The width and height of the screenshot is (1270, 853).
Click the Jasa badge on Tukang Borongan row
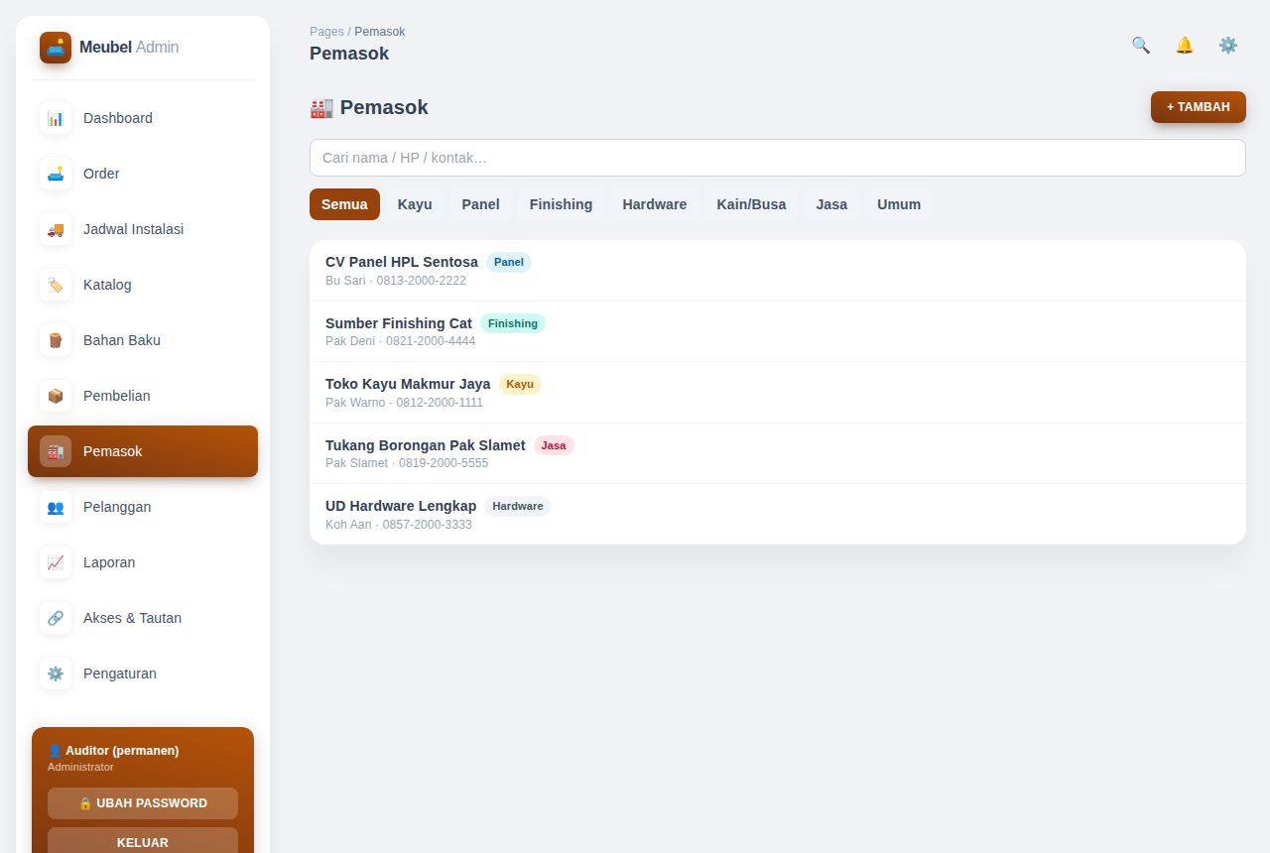[x=554, y=445]
